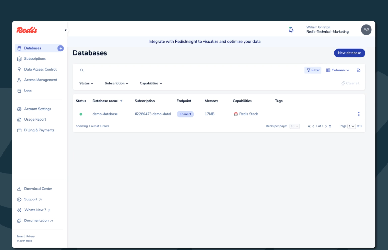Viewport: 388px width, 250px height.
Task: Open Logs in the sidebar
Action: (28, 91)
